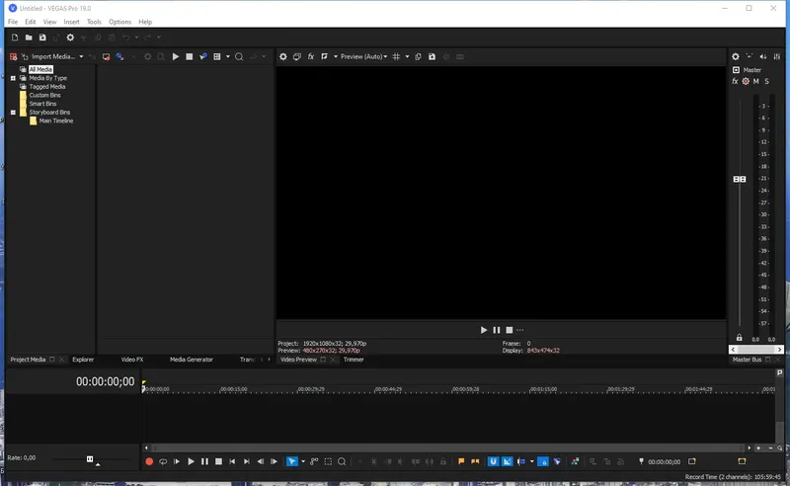Toggle Split Screen View icon in preview
The height and width of the screenshot is (486, 790).
click(x=325, y=56)
